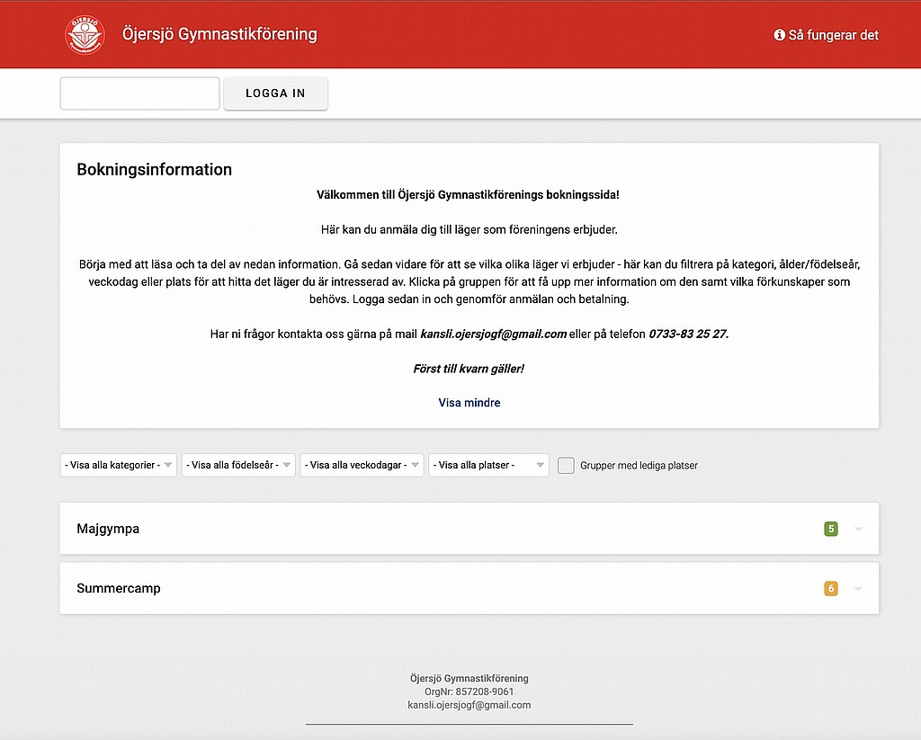
Task: Click the chevron arrow on Majgympa row
Action: click(858, 530)
